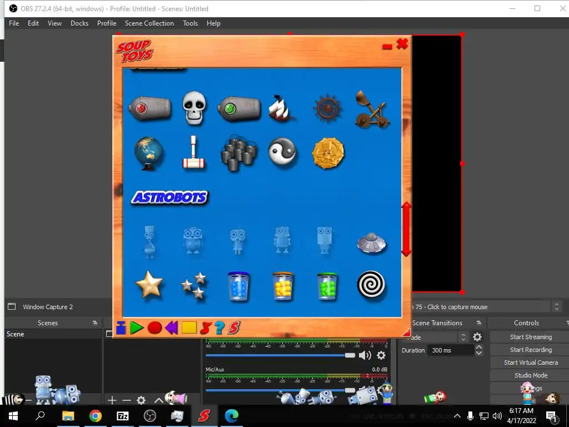The height and width of the screenshot is (427, 569).
Task: Open Microsoft Edge from the taskbar
Action: click(232, 416)
